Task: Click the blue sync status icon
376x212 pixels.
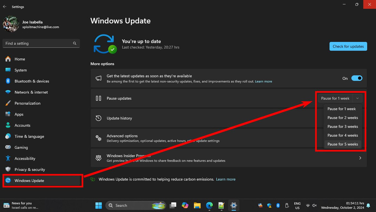Action: 105,44
